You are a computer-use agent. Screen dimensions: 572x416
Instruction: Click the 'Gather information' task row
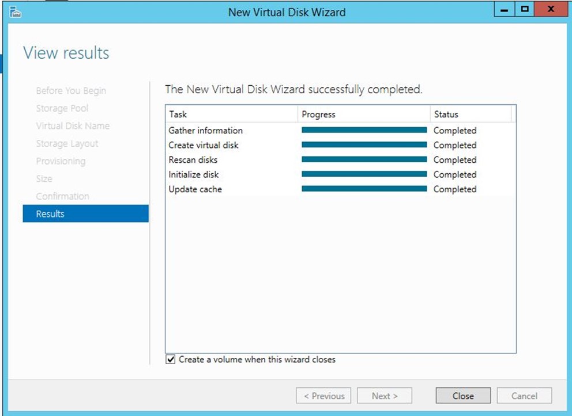341,130
